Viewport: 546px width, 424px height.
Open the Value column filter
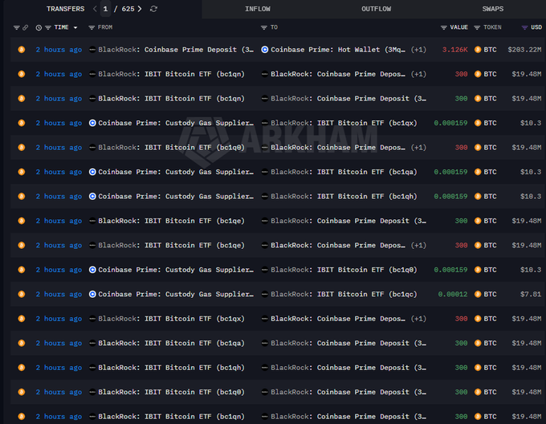pyautogui.click(x=443, y=27)
